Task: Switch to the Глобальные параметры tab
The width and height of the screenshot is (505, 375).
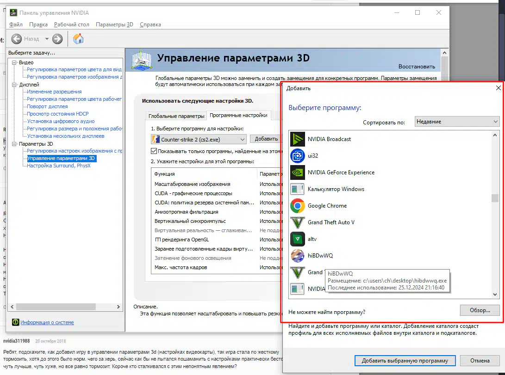Action: click(176, 116)
